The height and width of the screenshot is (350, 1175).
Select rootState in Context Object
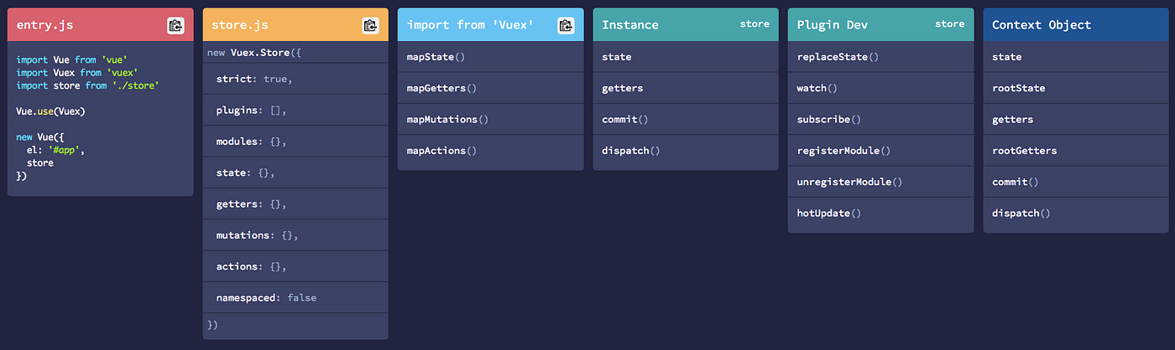[1076, 88]
